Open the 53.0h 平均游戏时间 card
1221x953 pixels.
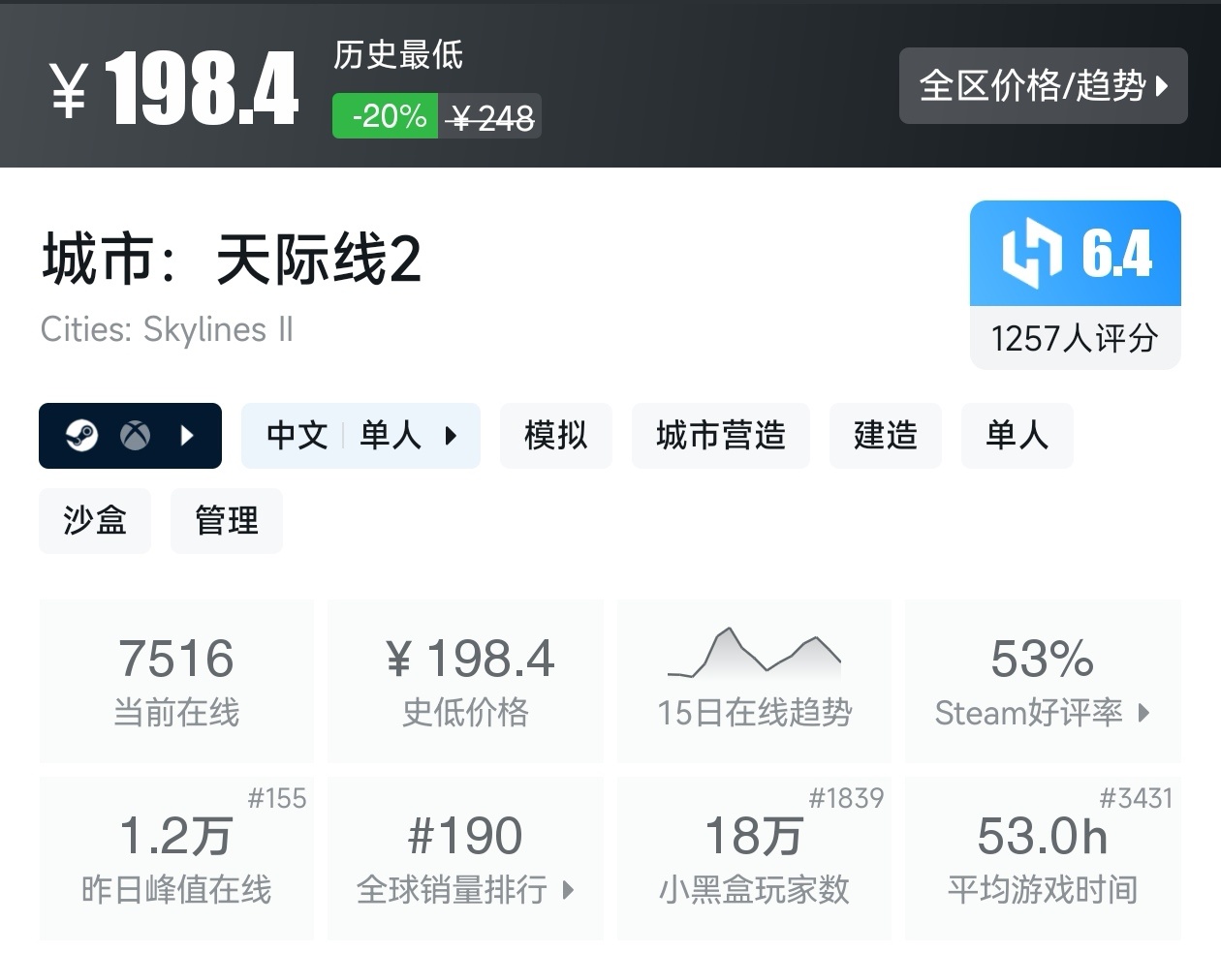tap(1043, 858)
